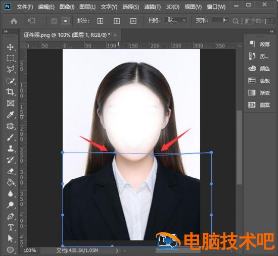The image size is (278, 256).
Task: Expand the document info status arrow
Action: 117,250
